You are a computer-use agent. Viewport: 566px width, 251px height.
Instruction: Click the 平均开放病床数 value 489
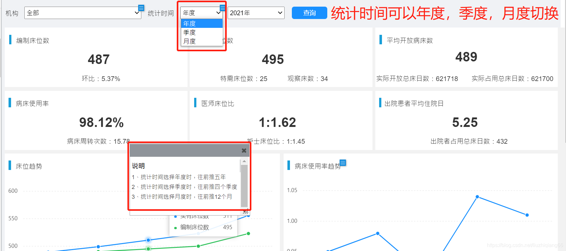[x=466, y=57]
